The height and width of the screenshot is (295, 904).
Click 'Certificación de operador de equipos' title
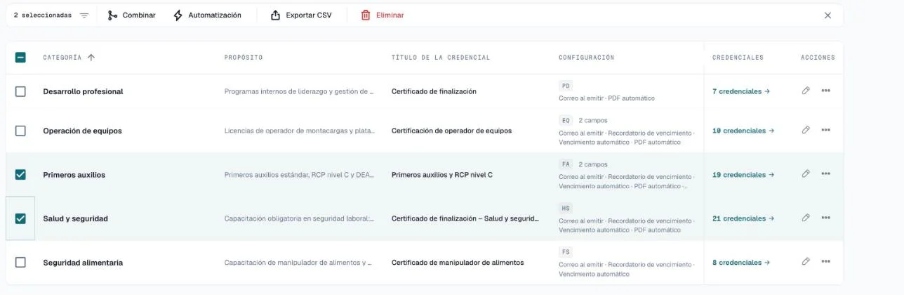coord(451,131)
